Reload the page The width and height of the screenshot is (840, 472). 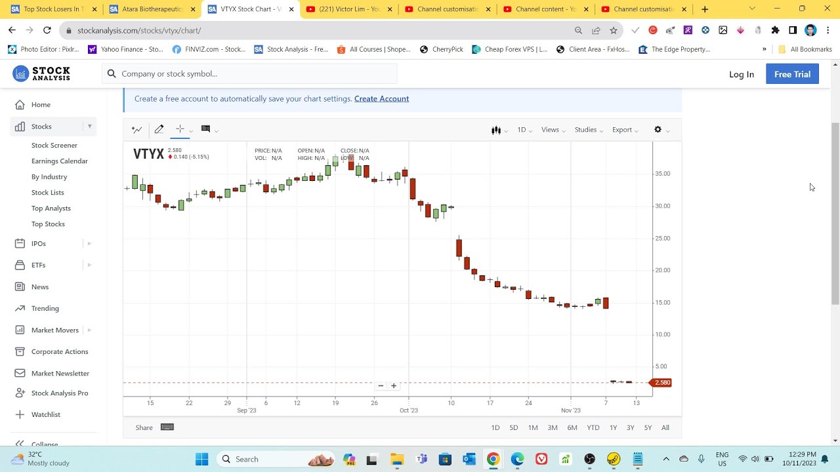[x=47, y=30]
